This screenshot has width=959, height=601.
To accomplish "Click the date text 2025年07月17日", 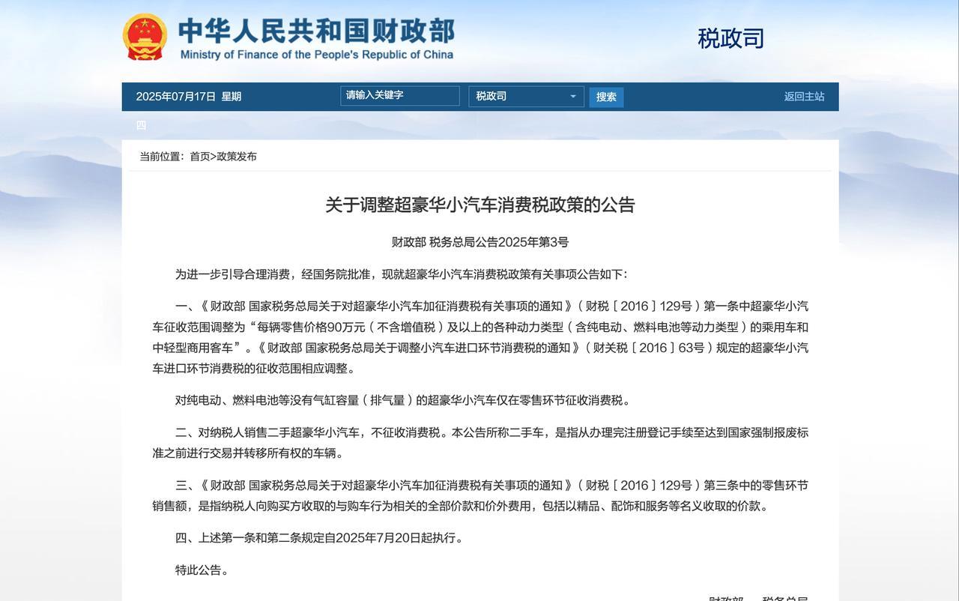I will click(x=176, y=97).
